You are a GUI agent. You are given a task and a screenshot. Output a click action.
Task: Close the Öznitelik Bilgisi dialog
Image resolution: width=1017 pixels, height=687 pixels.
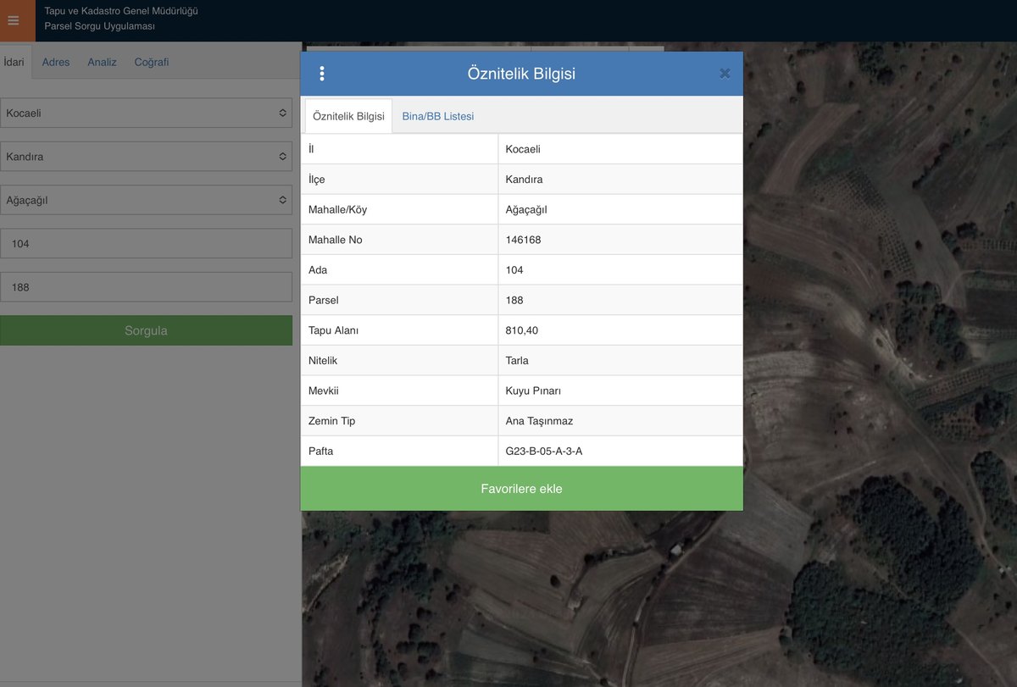(x=725, y=74)
